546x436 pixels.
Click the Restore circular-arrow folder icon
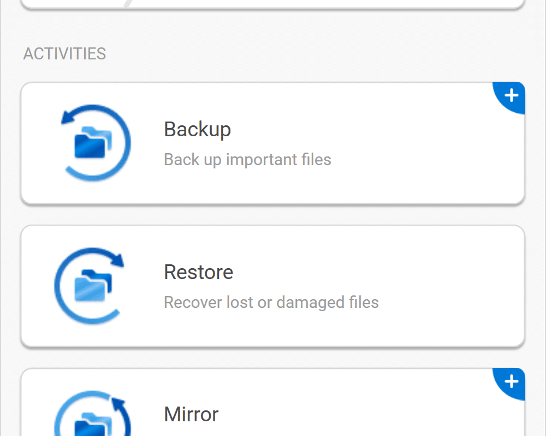point(90,286)
